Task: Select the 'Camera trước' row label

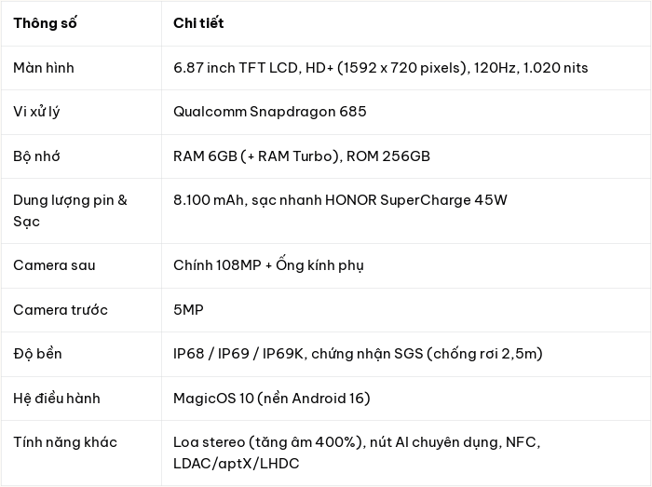Action: pos(61,310)
